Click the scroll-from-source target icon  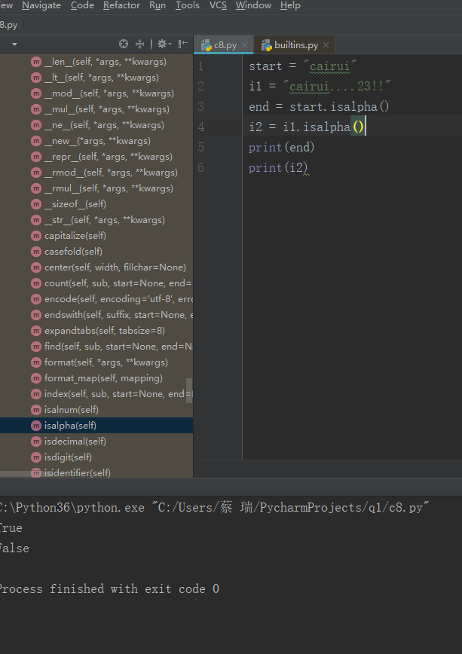pos(123,44)
